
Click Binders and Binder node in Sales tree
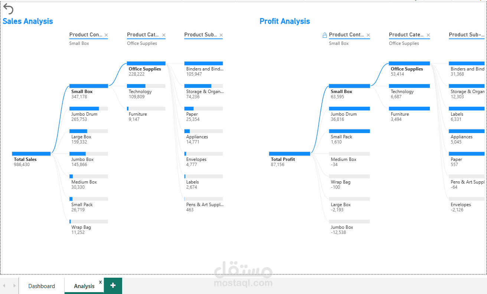(203, 63)
